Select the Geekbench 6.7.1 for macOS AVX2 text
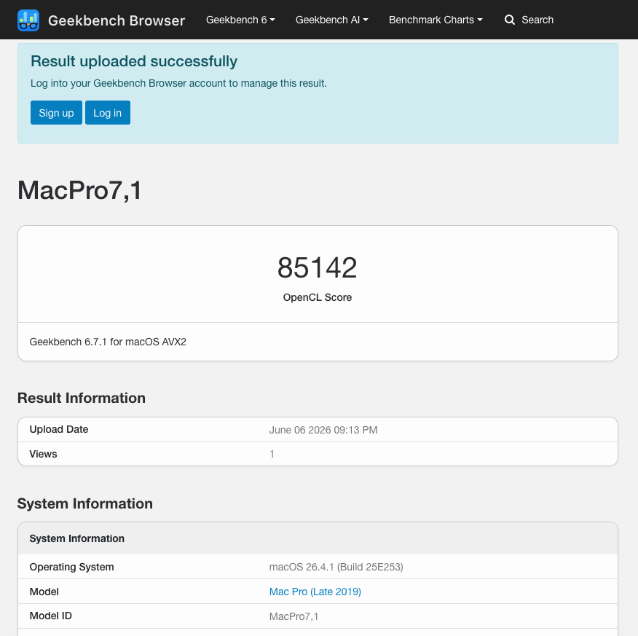638x636 pixels. tap(108, 342)
